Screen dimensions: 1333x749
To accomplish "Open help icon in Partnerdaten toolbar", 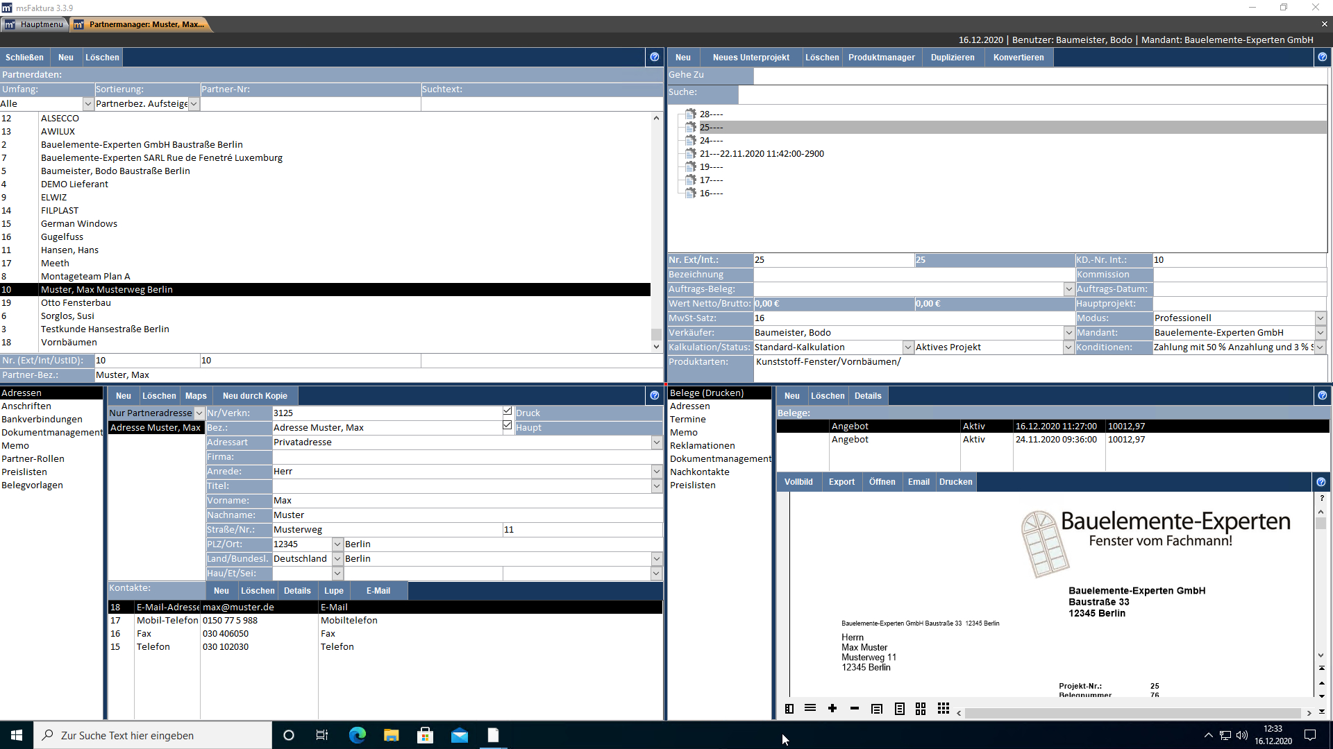I will click(654, 58).
